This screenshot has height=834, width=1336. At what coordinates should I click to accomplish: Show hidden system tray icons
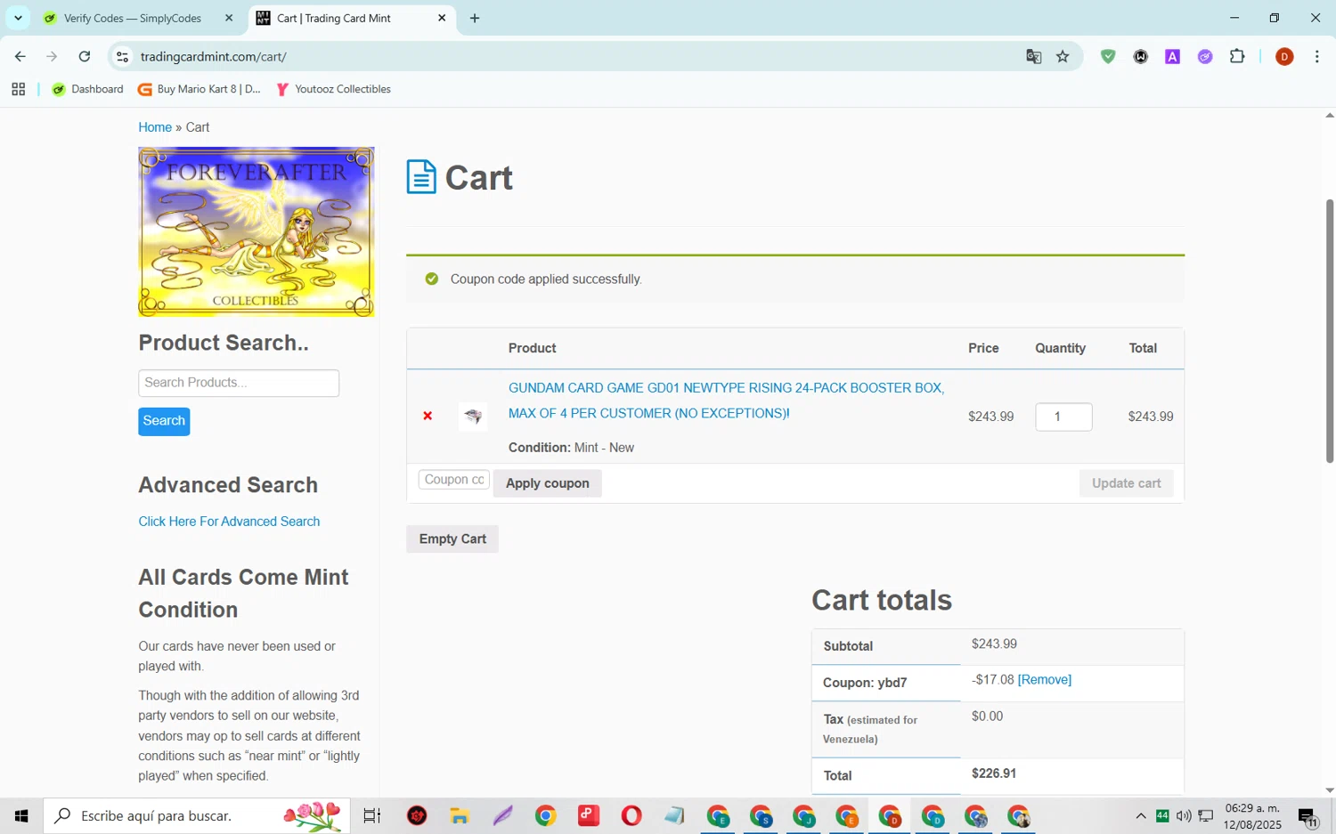tap(1140, 816)
